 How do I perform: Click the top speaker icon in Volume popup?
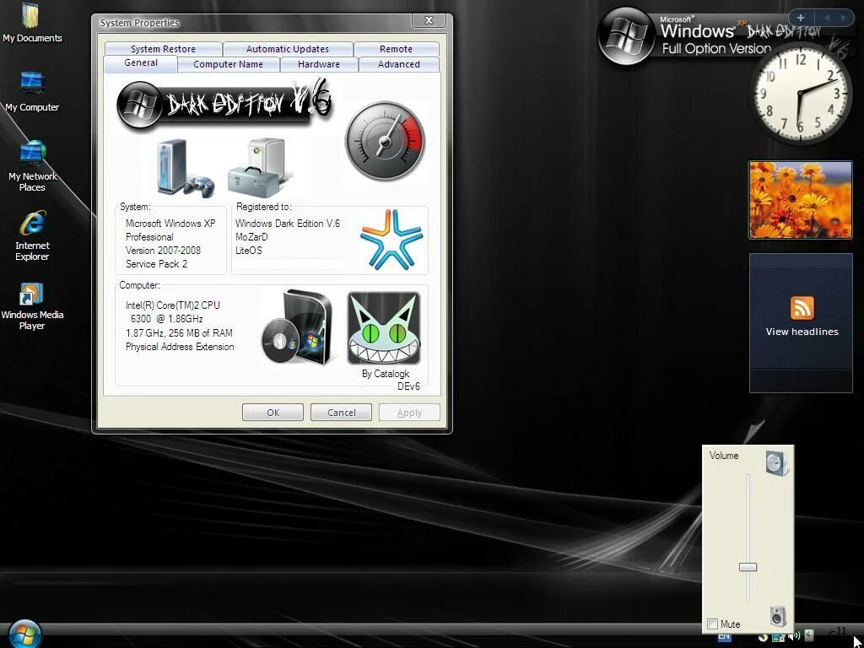click(777, 463)
